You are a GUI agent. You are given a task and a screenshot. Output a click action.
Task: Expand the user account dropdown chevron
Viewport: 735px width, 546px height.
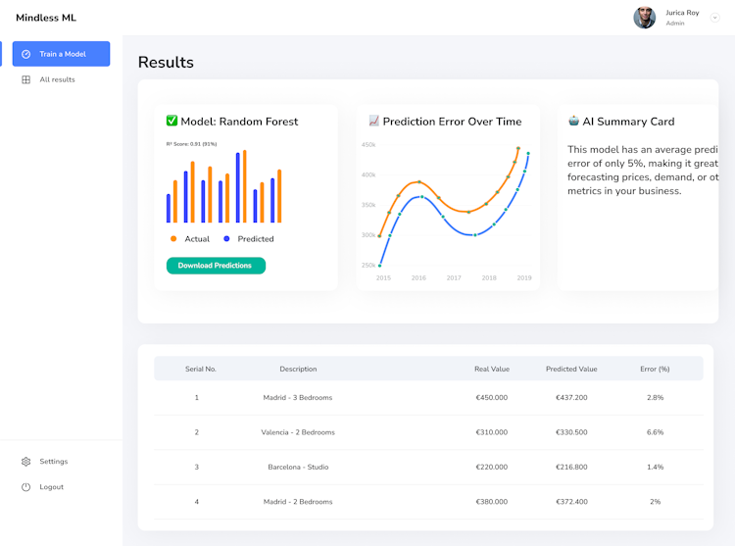[714, 18]
